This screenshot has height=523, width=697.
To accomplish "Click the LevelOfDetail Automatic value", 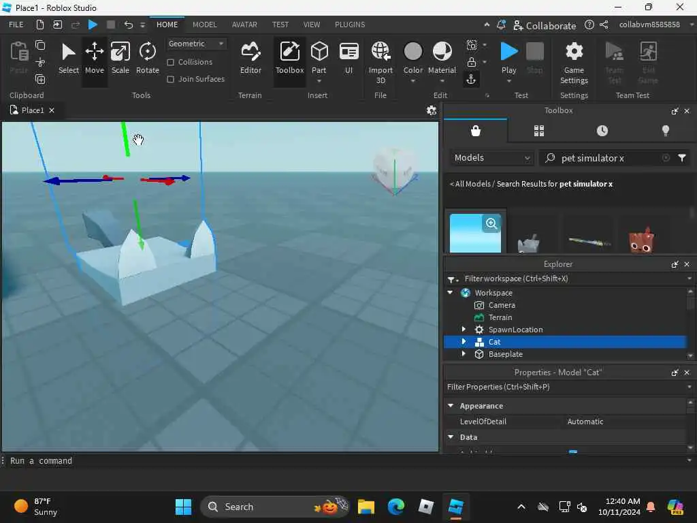I will tap(585, 422).
